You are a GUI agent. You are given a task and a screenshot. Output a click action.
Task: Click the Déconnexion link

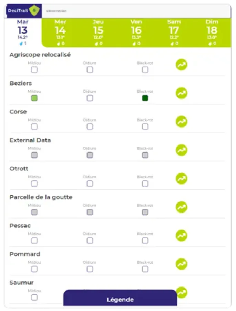57,11
